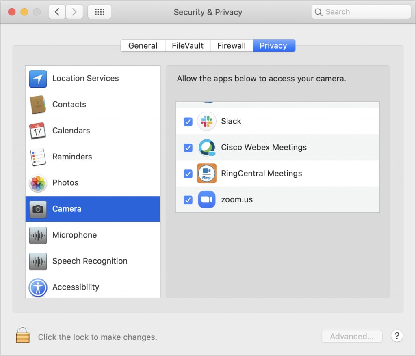Viewport: 416px width, 356px height.
Task: Open the FileVault tab
Action: pos(188,46)
